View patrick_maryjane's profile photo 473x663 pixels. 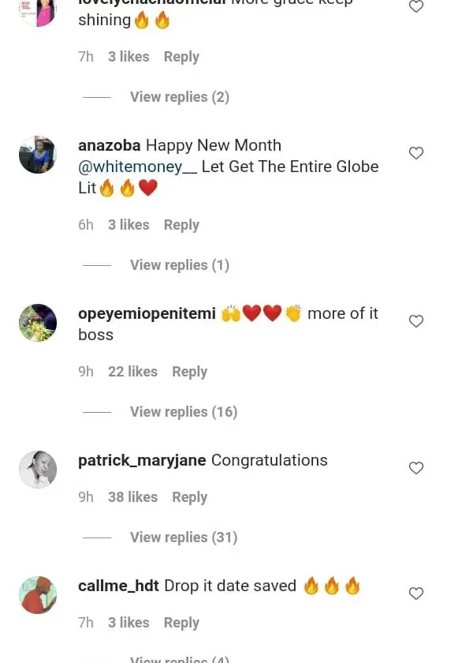click(38, 470)
